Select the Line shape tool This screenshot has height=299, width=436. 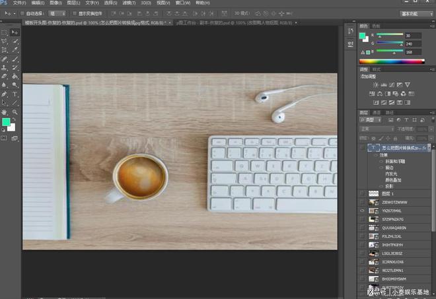[x=15, y=103]
